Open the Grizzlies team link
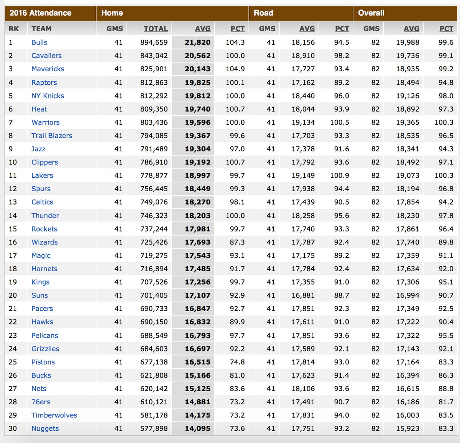460x443 pixels. (x=45, y=349)
